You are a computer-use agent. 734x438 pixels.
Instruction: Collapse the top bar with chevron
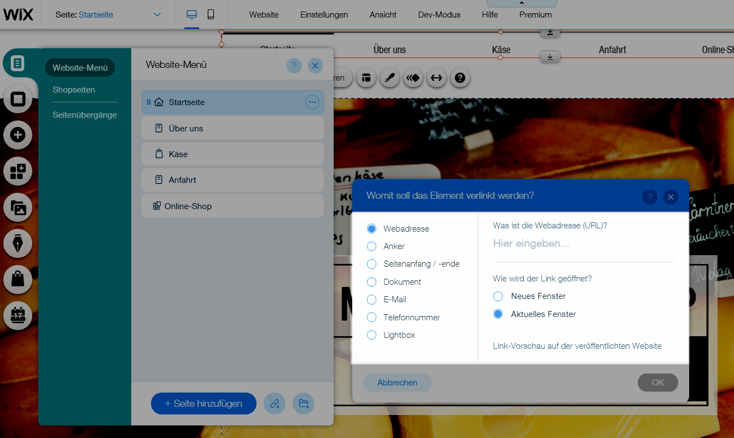(522, 3)
